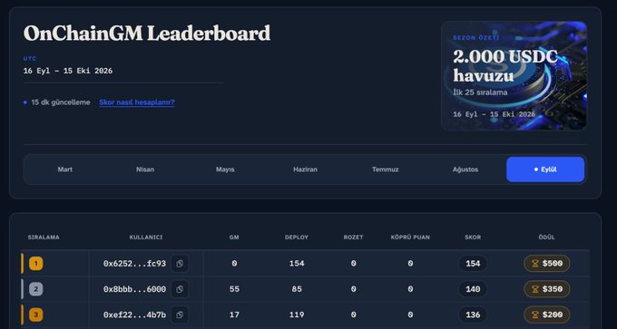Click the score pill showing 136
This screenshot has width=617, height=329.
click(473, 314)
